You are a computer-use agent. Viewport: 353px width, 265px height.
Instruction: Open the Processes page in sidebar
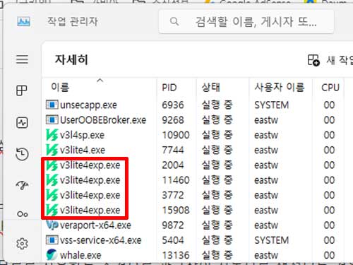[22, 90]
